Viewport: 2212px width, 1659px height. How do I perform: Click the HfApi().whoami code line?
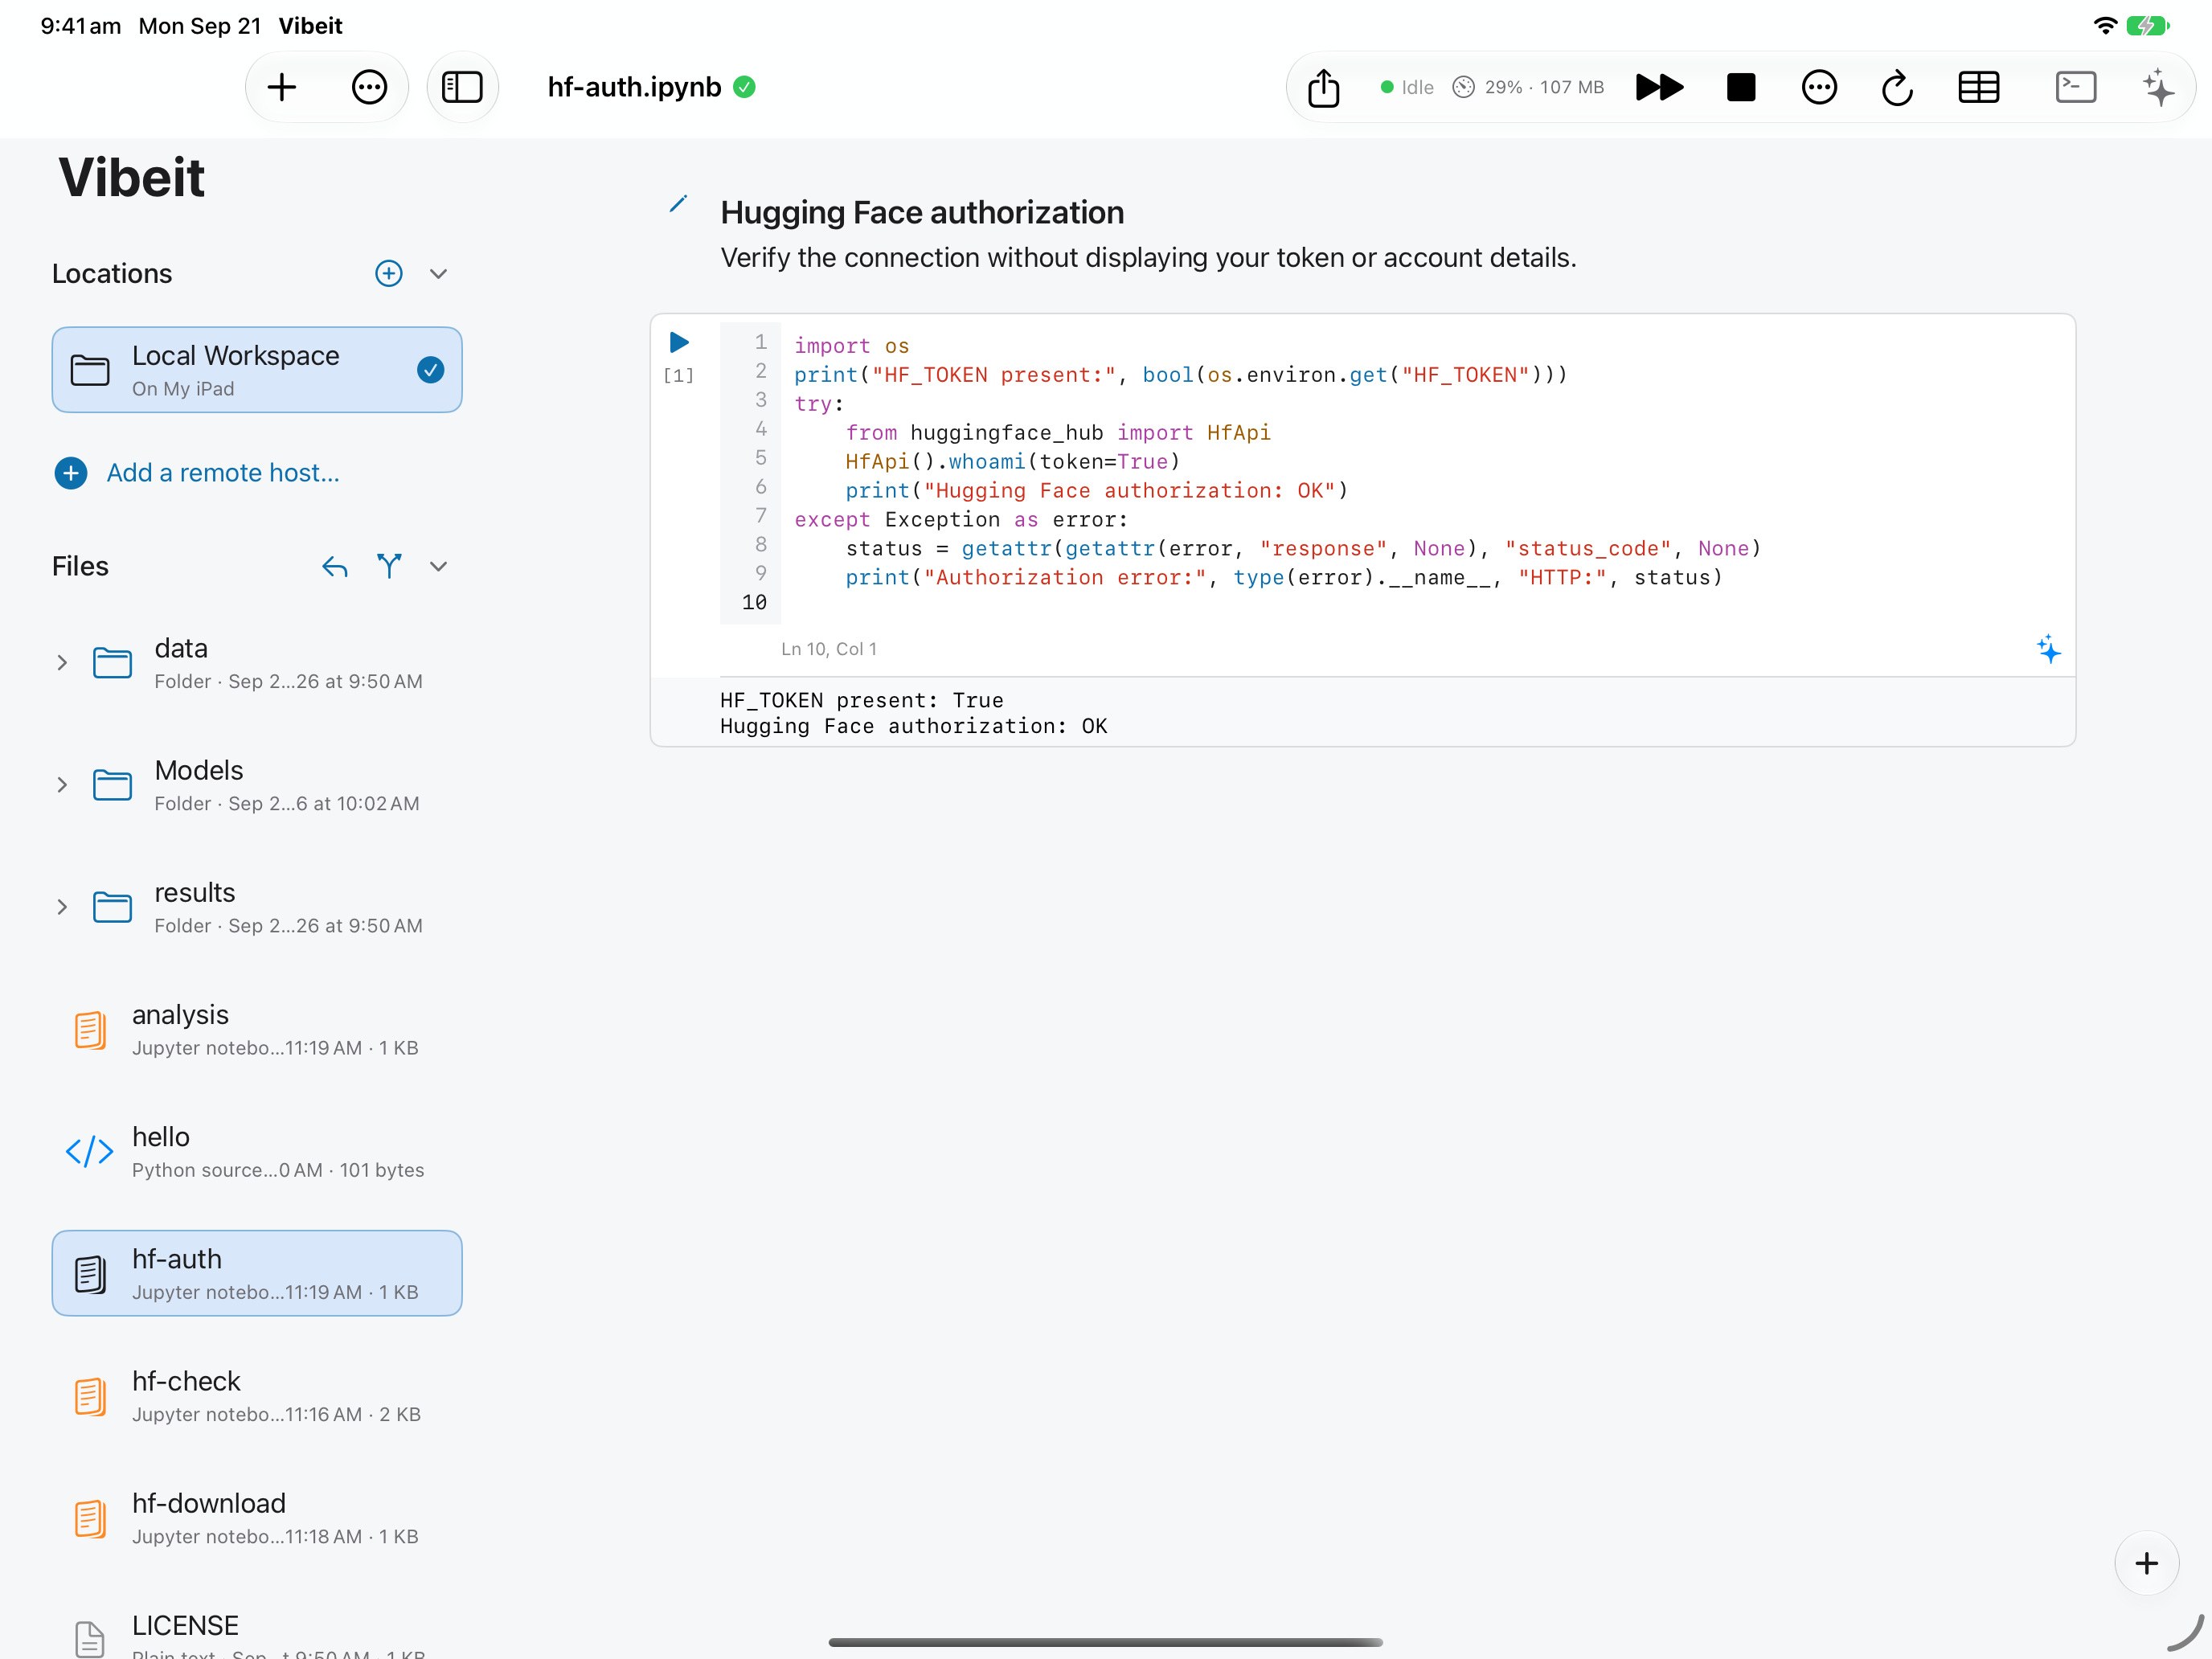[1012, 461]
